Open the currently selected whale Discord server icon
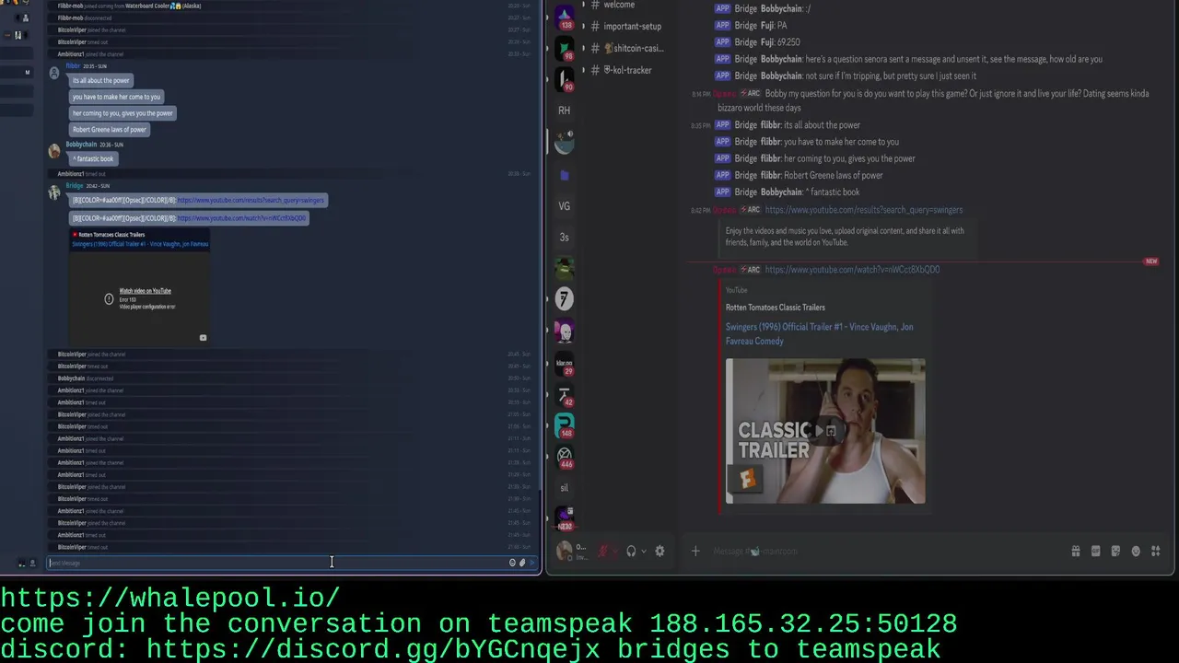The height and width of the screenshot is (663, 1179). click(565, 143)
